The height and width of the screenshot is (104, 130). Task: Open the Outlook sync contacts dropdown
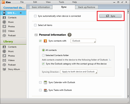(x=83, y=41)
